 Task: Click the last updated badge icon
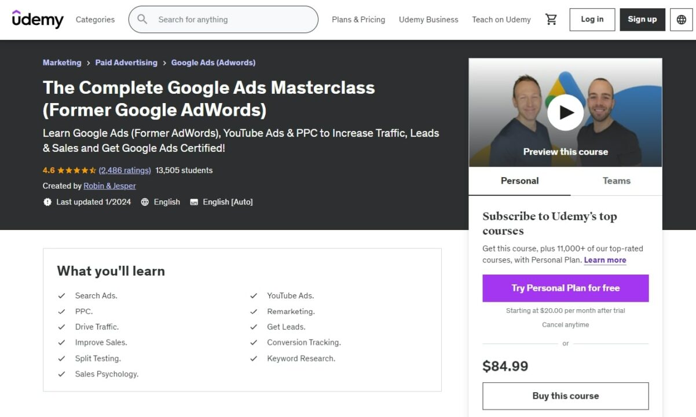(47, 202)
